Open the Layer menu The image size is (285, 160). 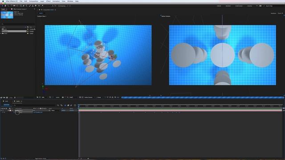pos(42,1)
